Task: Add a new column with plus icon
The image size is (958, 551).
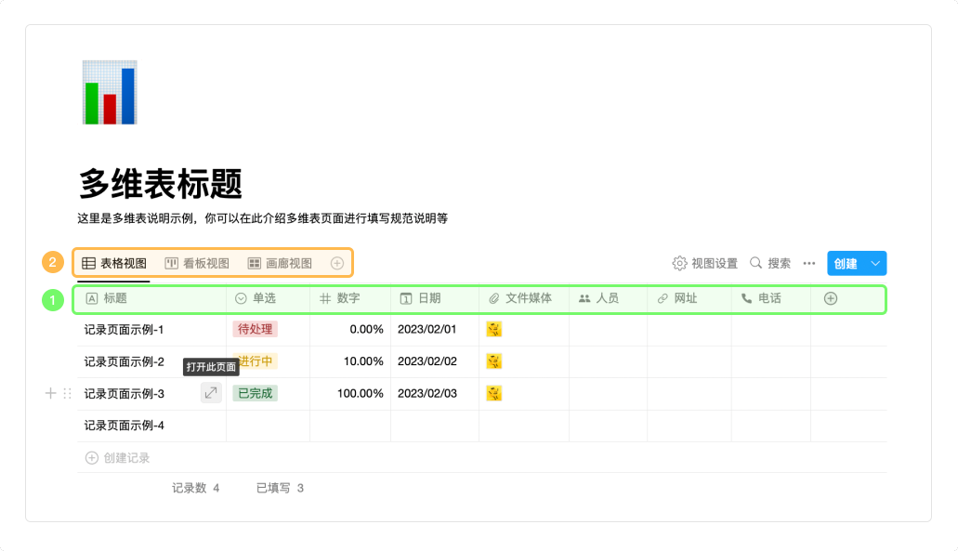Action: pos(831,298)
